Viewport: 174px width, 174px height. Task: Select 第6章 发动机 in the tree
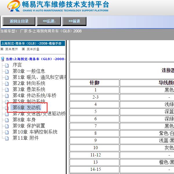(x=26, y=108)
